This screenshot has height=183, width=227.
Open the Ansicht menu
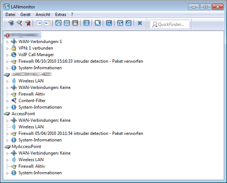coord(43,15)
